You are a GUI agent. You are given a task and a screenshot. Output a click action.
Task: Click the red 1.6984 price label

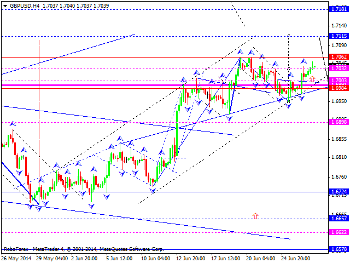tap(339, 88)
